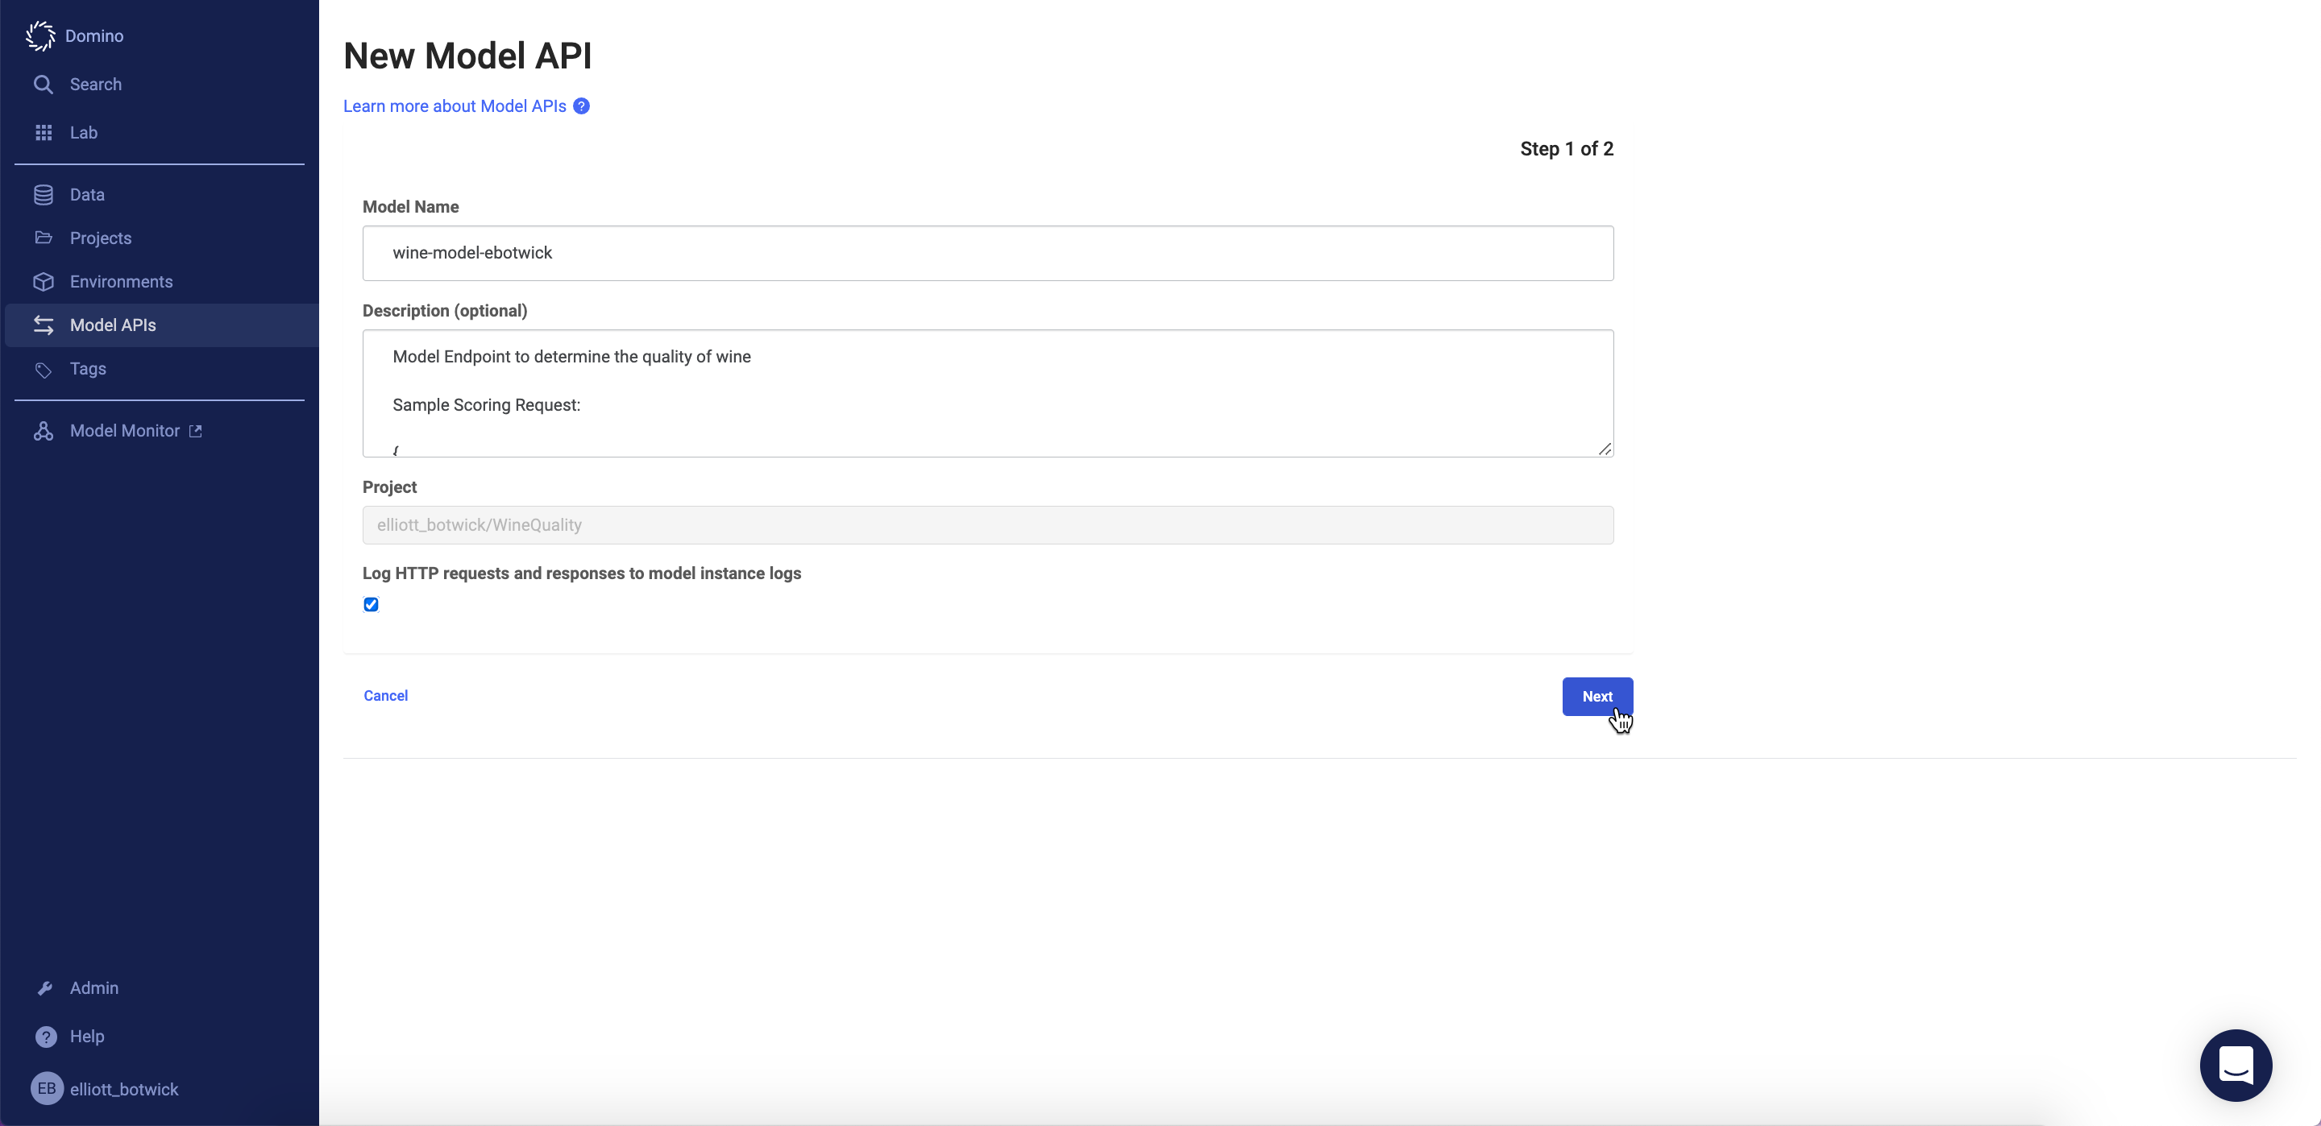Screen dimensions: 2321x1126
Task: Click the Model Monitor external-link icon
Action: (x=196, y=432)
